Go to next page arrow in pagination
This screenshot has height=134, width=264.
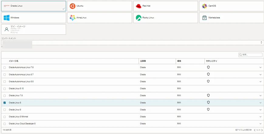coord(262,130)
